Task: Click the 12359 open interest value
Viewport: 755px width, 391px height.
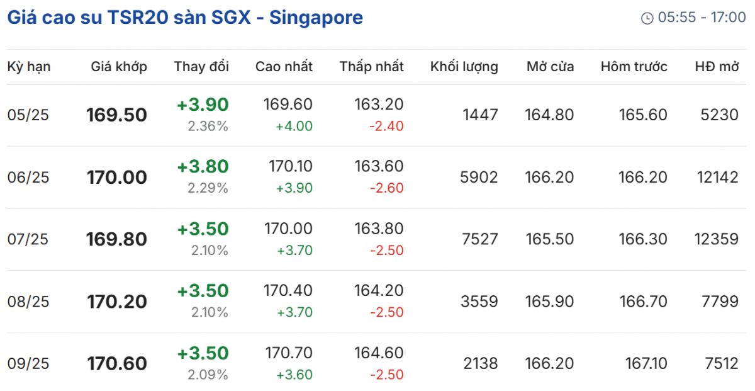Action: pyautogui.click(x=716, y=239)
